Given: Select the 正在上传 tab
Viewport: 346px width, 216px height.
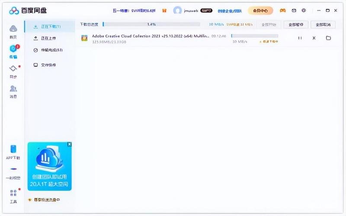Looking at the screenshot, I should [50, 38].
